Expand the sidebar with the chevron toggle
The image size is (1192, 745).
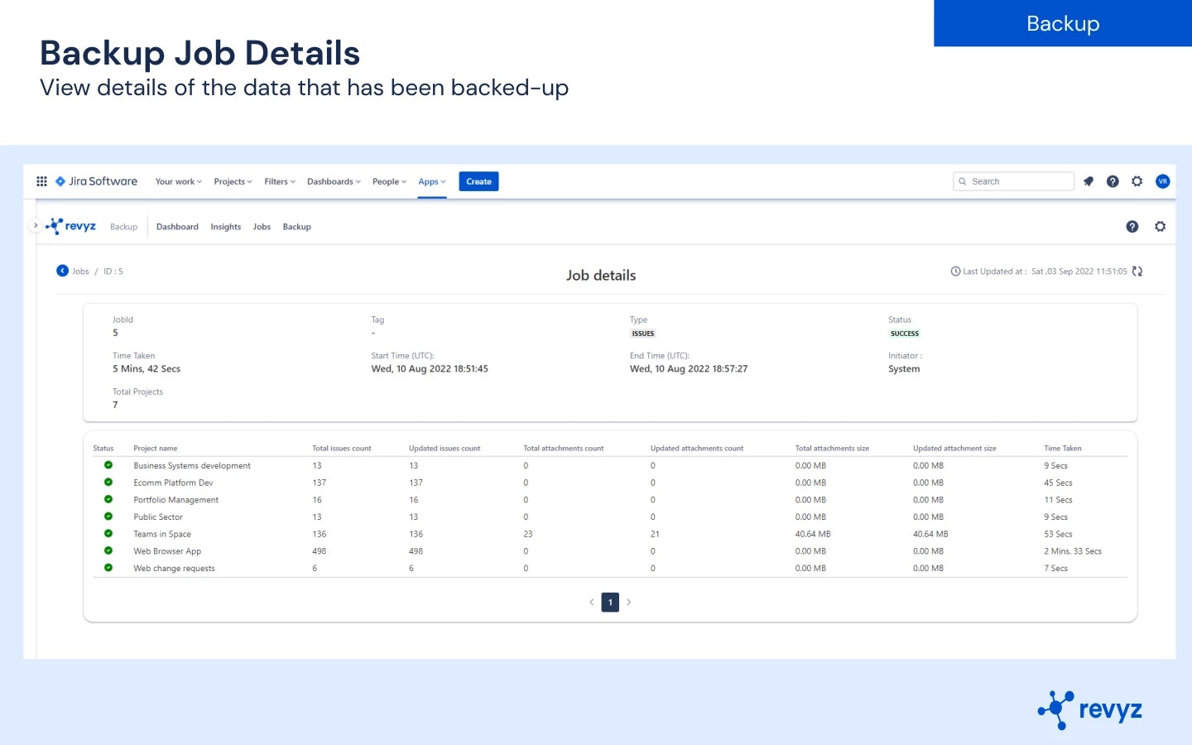[35, 225]
